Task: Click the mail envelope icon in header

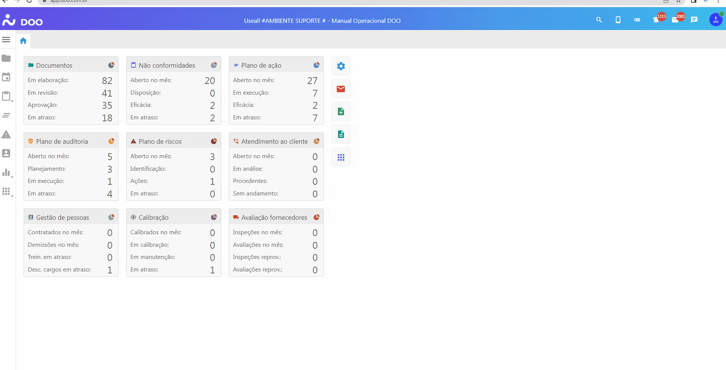Action: 675,20
